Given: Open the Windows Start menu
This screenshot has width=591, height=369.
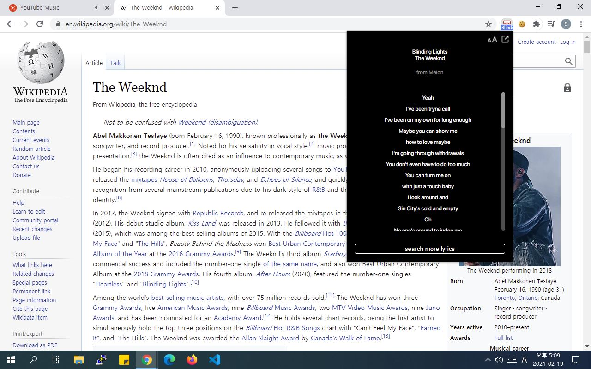Looking at the screenshot, I should (11, 360).
